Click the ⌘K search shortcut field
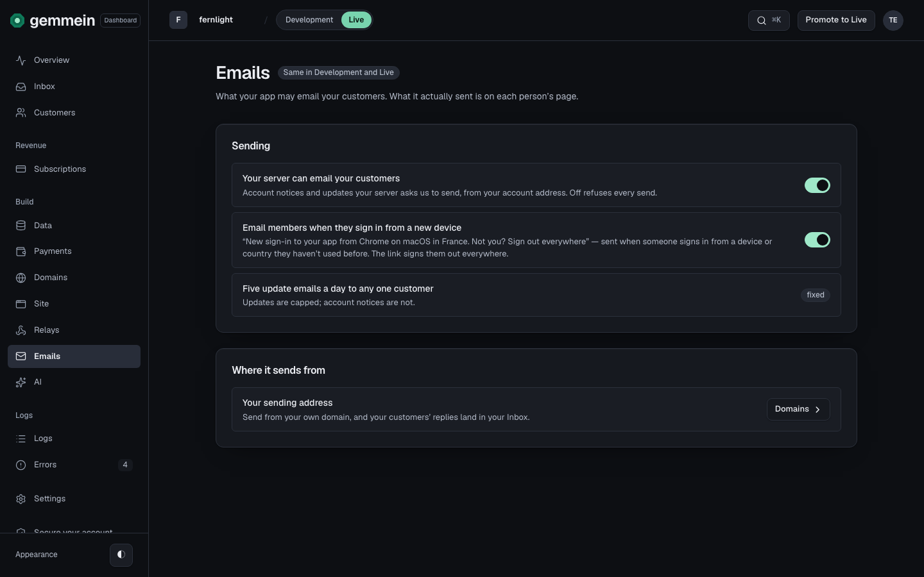The image size is (924, 577). click(x=769, y=20)
